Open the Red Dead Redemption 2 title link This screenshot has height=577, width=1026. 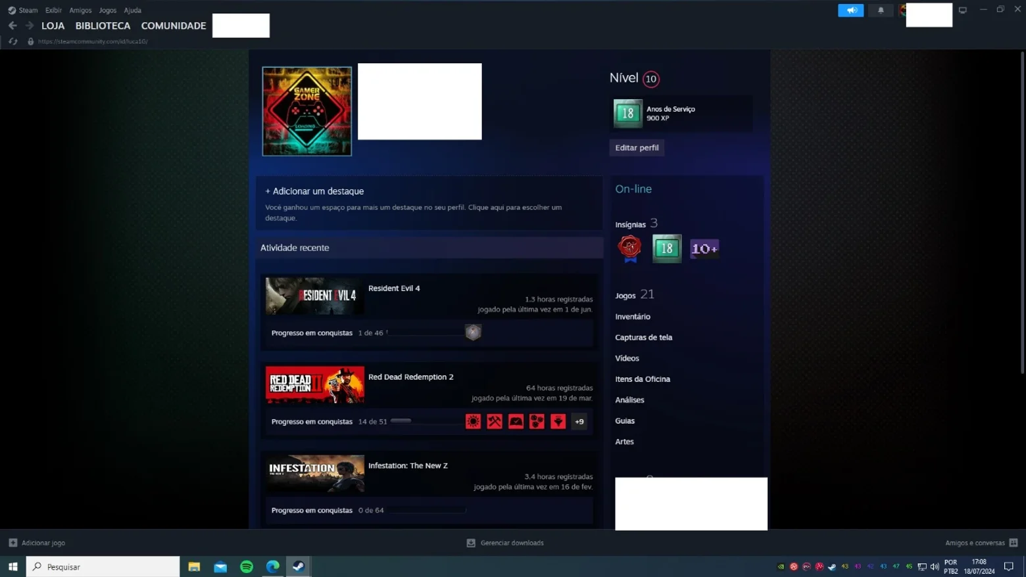click(x=411, y=377)
